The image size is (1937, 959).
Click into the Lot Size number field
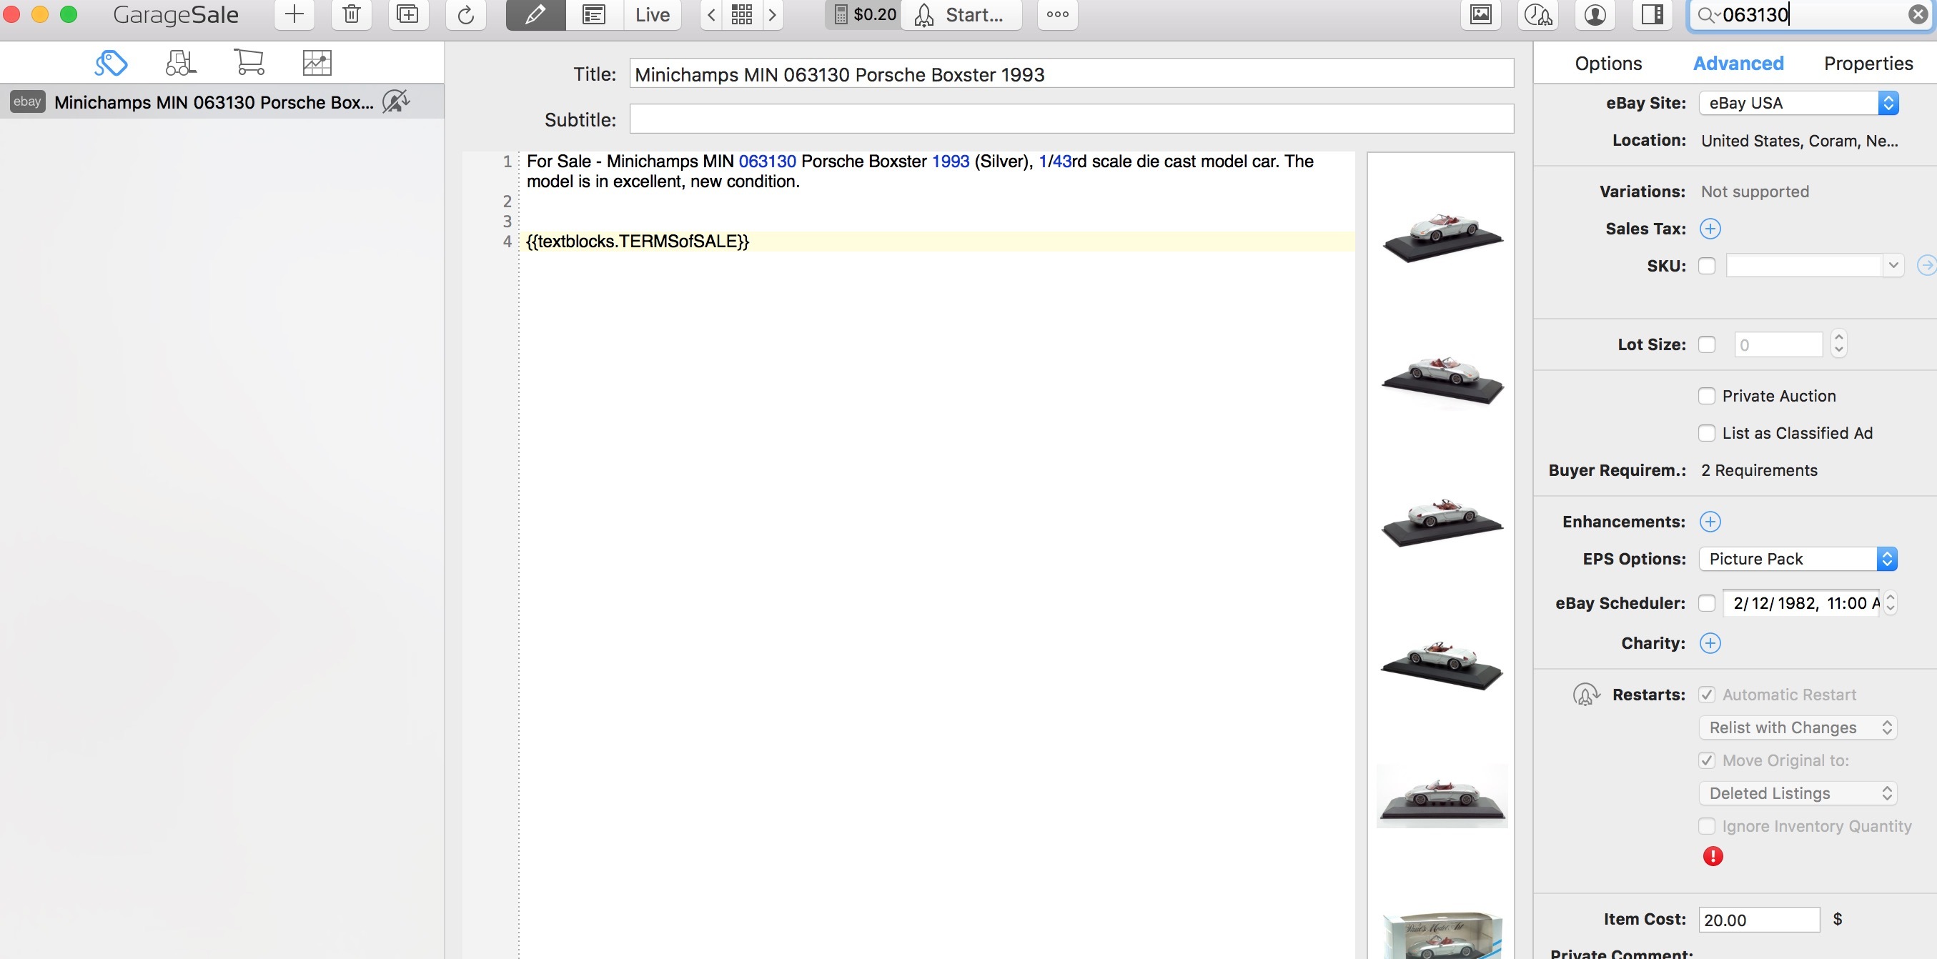pos(1778,344)
